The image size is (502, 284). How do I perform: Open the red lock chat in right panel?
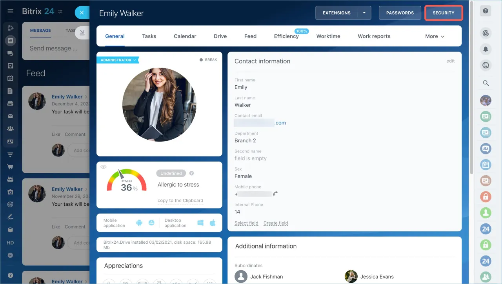click(486, 196)
